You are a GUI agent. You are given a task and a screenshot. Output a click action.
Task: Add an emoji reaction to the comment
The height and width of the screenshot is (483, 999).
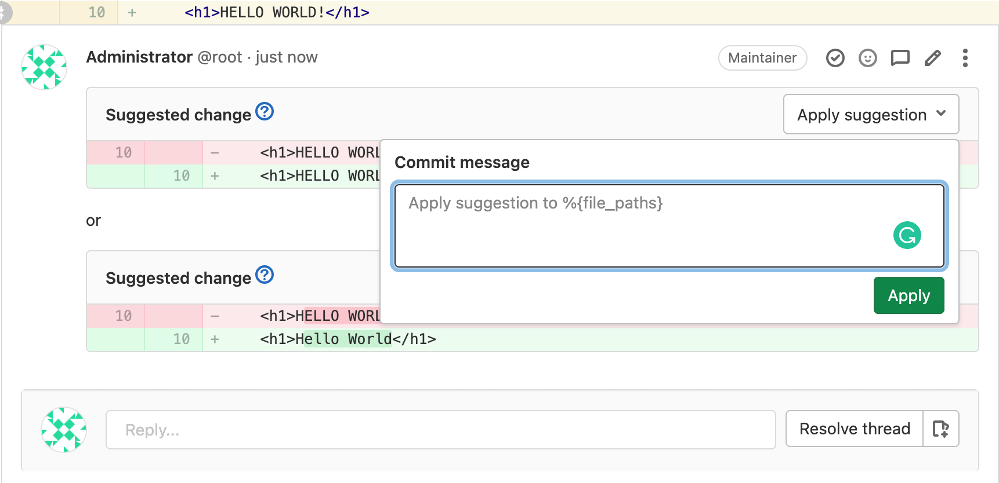tap(867, 58)
